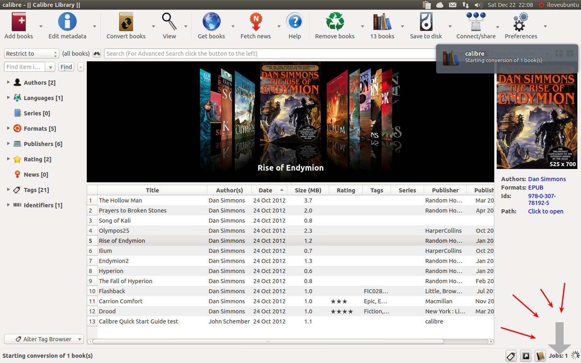Click the Series category book icon

(x=17, y=113)
